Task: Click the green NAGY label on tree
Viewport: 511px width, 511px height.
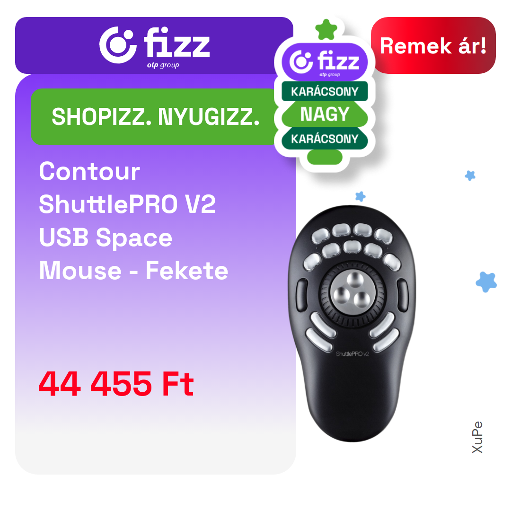Action: pyautogui.click(x=325, y=114)
